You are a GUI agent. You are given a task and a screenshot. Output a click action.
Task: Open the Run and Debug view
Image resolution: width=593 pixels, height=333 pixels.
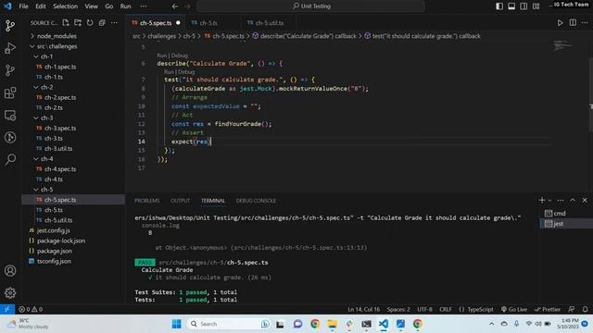[10, 48]
